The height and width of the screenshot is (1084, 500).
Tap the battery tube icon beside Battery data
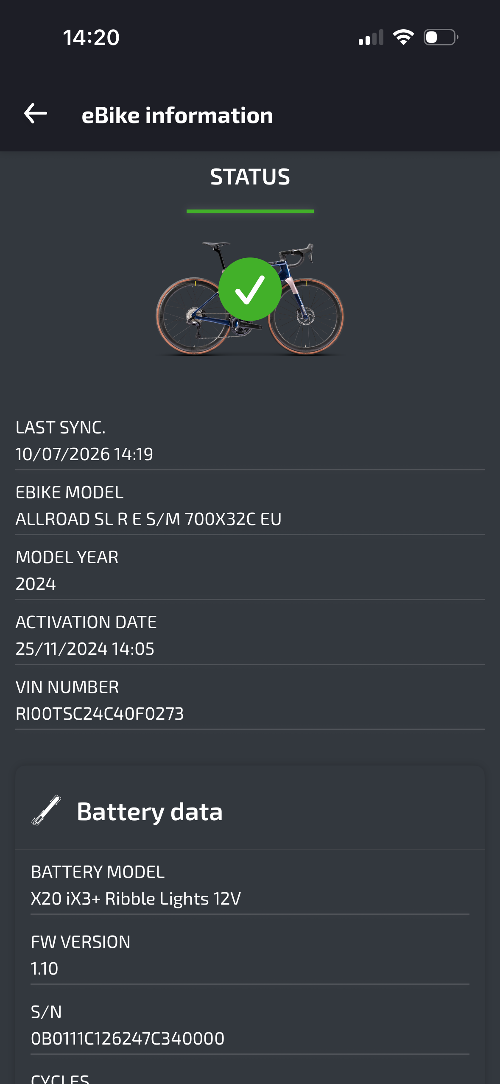tap(46, 810)
